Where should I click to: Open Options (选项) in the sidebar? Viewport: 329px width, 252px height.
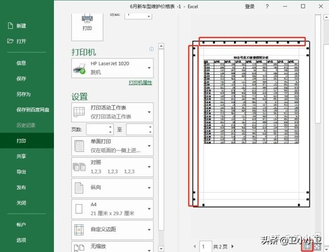(21, 240)
